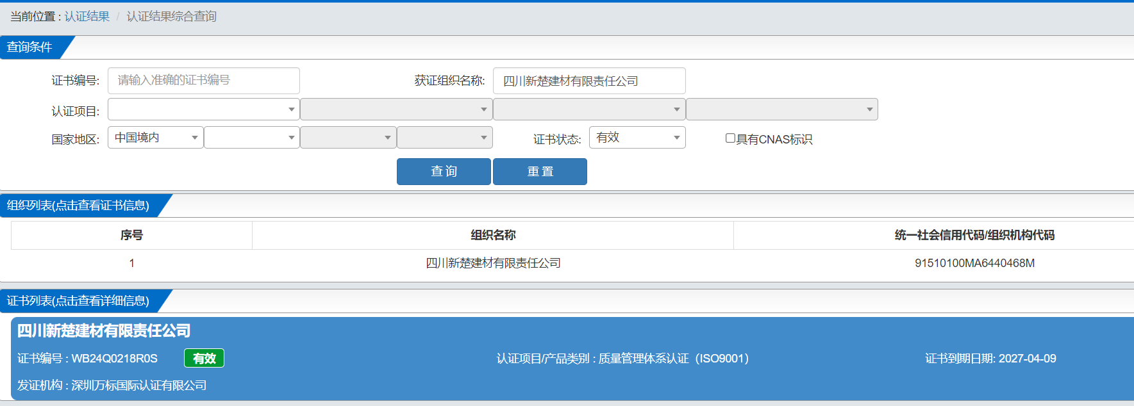Click the 序号 column header
This screenshot has height=406, width=1134.
pos(131,236)
